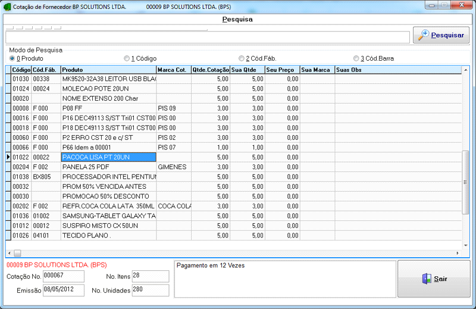The image size is (476, 309).
Task: Select the REFR.COCA COLA LATA 350ML row
Action: (x=108, y=205)
